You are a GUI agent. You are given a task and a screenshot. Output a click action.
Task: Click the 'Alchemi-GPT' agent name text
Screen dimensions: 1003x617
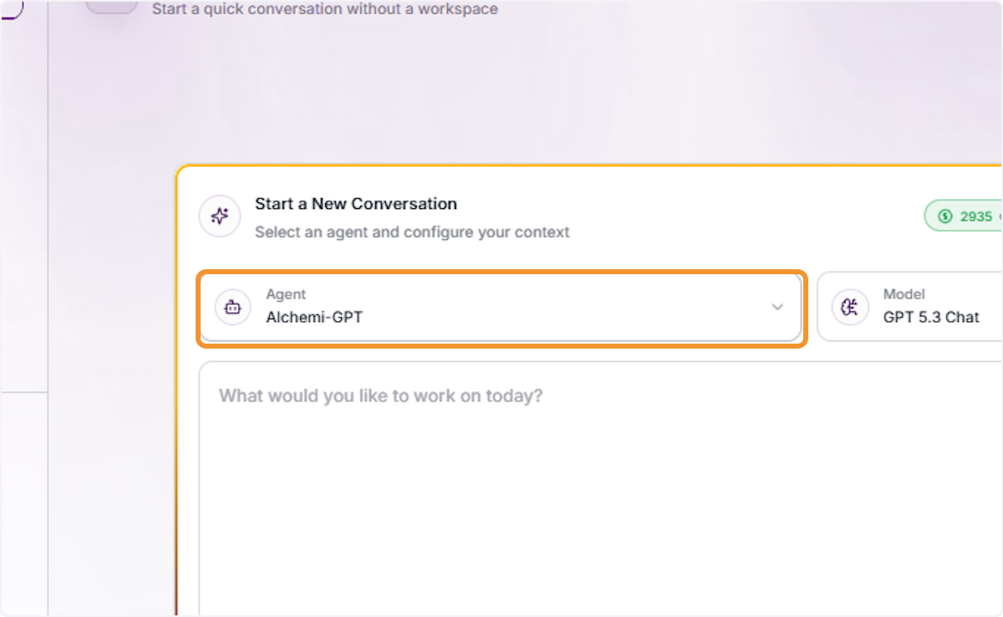point(314,317)
